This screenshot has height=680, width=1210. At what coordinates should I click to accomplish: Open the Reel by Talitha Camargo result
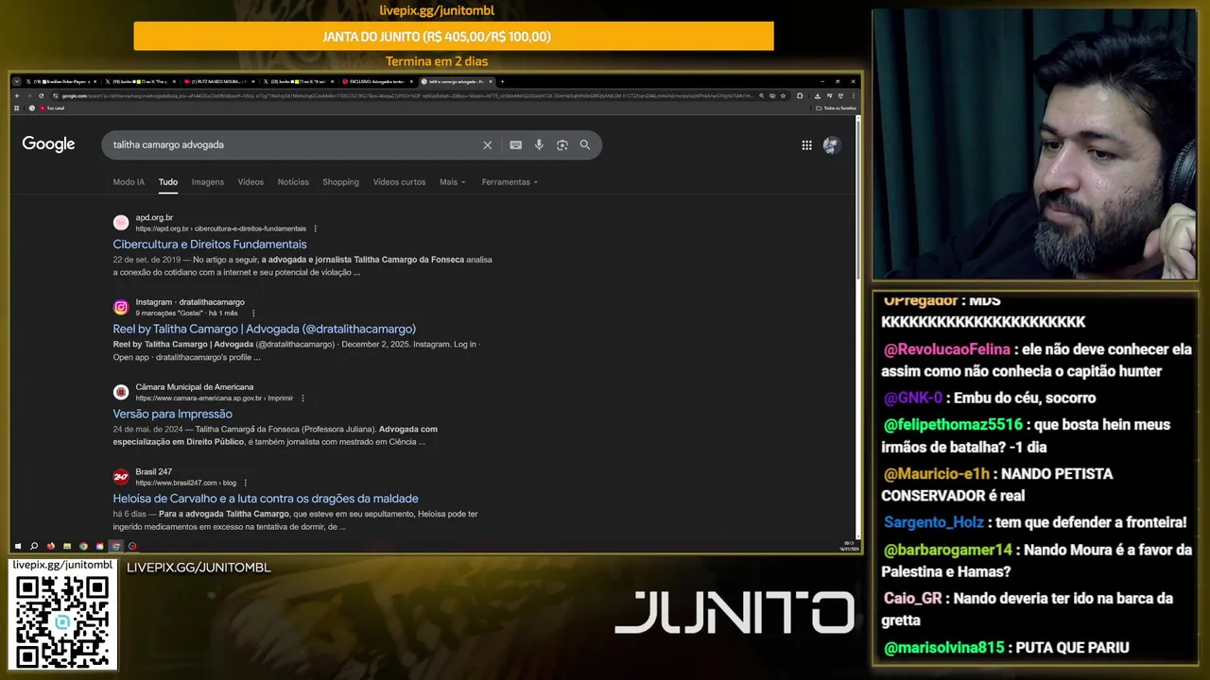[x=265, y=329]
